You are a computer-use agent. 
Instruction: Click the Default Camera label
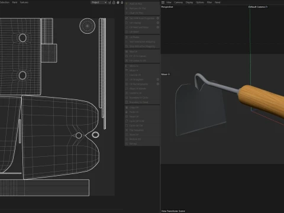pos(258,7)
